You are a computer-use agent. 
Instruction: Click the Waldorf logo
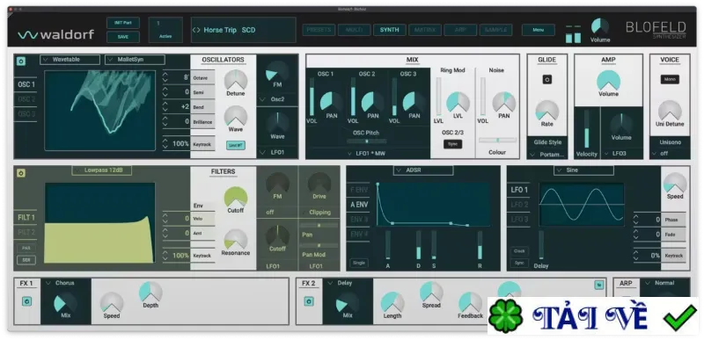pyautogui.click(x=56, y=35)
